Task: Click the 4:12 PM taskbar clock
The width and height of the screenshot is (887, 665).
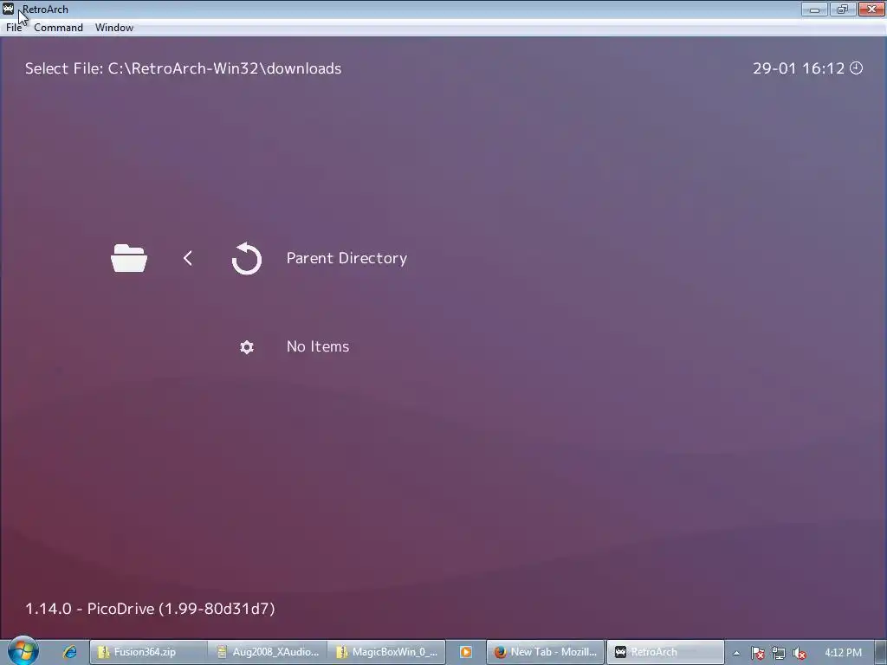Action: tap(844, 653)
